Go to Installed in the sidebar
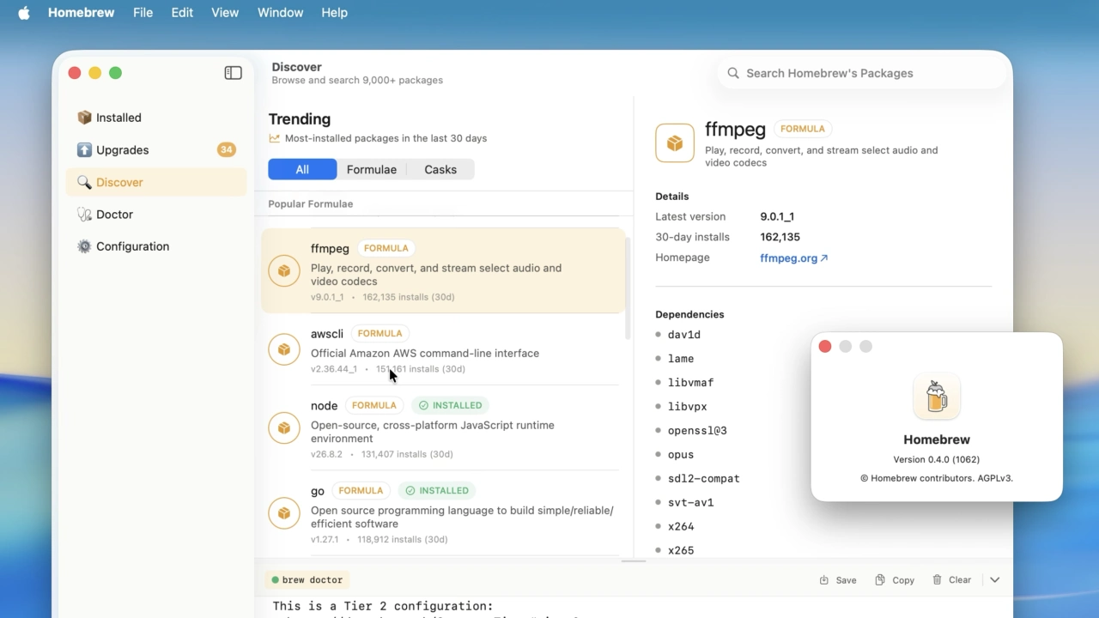1099x618 pixels. (156, 118)
